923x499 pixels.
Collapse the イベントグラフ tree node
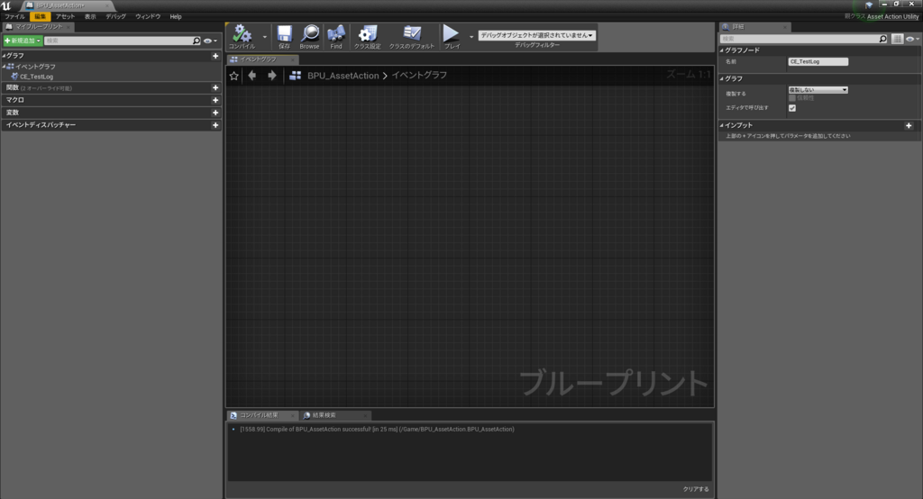click(x=5, y=67)
